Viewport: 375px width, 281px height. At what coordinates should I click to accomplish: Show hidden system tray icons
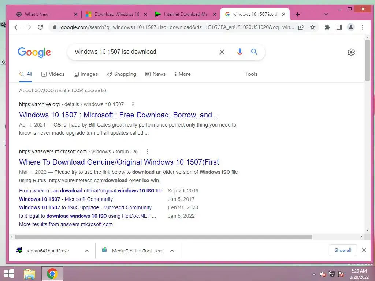point(314,274)
